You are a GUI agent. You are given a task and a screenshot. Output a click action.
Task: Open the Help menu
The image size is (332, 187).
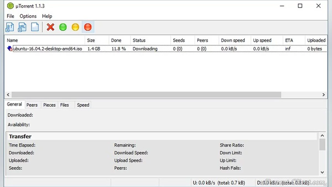tap(47, 16)
